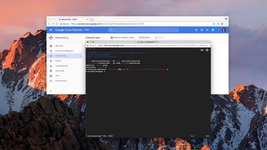
Task: Open the Chrome three-dot menu
Action: click(226, 24)
